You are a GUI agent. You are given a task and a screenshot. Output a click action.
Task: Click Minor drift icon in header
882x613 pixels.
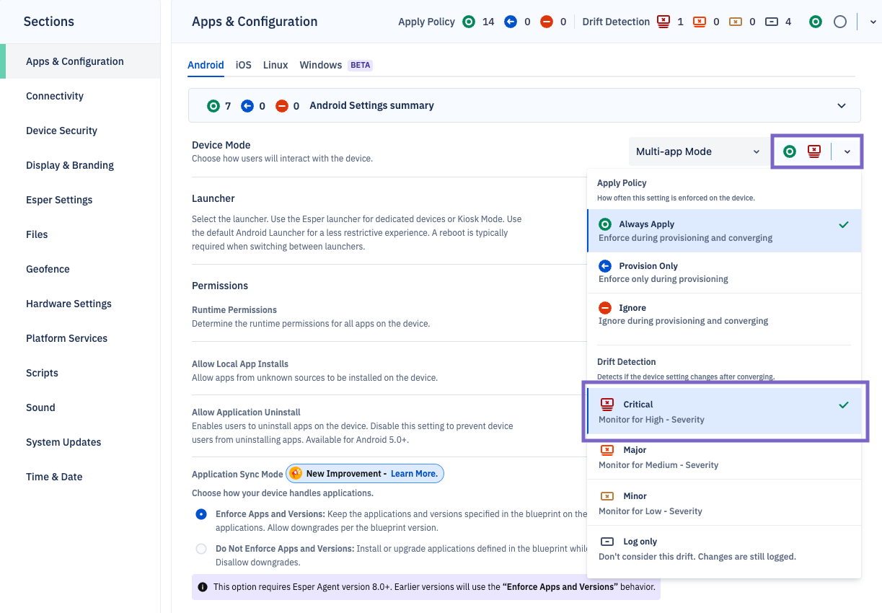736,22
